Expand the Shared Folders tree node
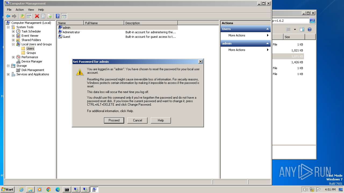Viewport: 344px width, 193px height. pyautogui.click(x=13, y=40)
